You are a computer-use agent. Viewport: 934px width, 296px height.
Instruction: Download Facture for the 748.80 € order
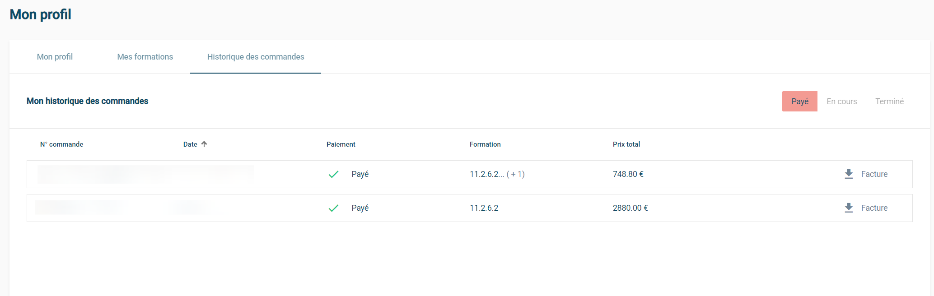tap(874, 174)
